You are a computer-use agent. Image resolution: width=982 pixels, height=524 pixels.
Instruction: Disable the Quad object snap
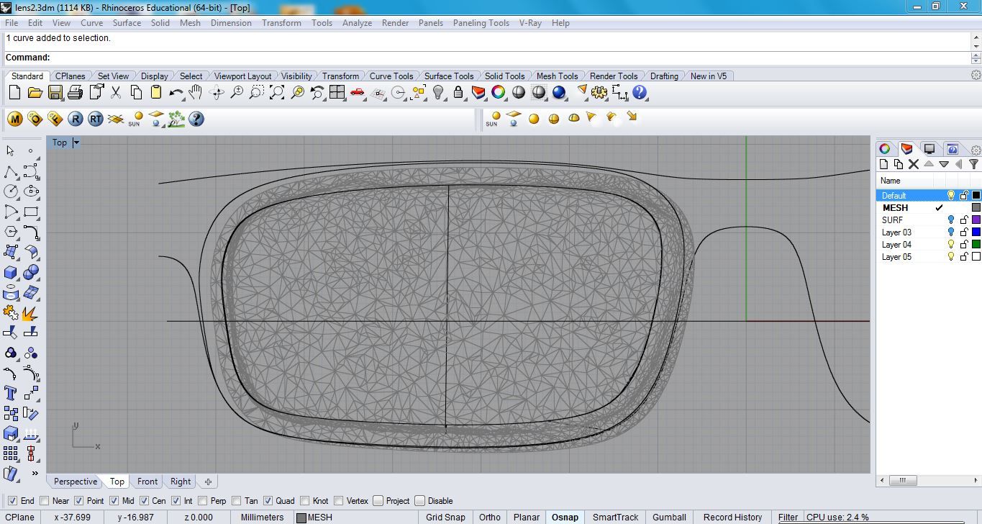click(267, 500)
